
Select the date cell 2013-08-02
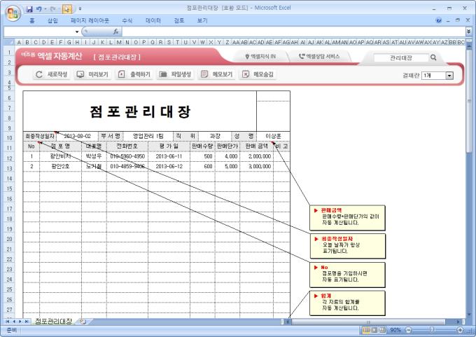(78, 136)
